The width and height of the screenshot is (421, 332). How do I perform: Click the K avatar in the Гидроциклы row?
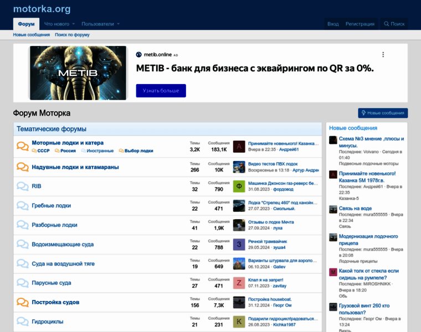click(x=239, y=321)
